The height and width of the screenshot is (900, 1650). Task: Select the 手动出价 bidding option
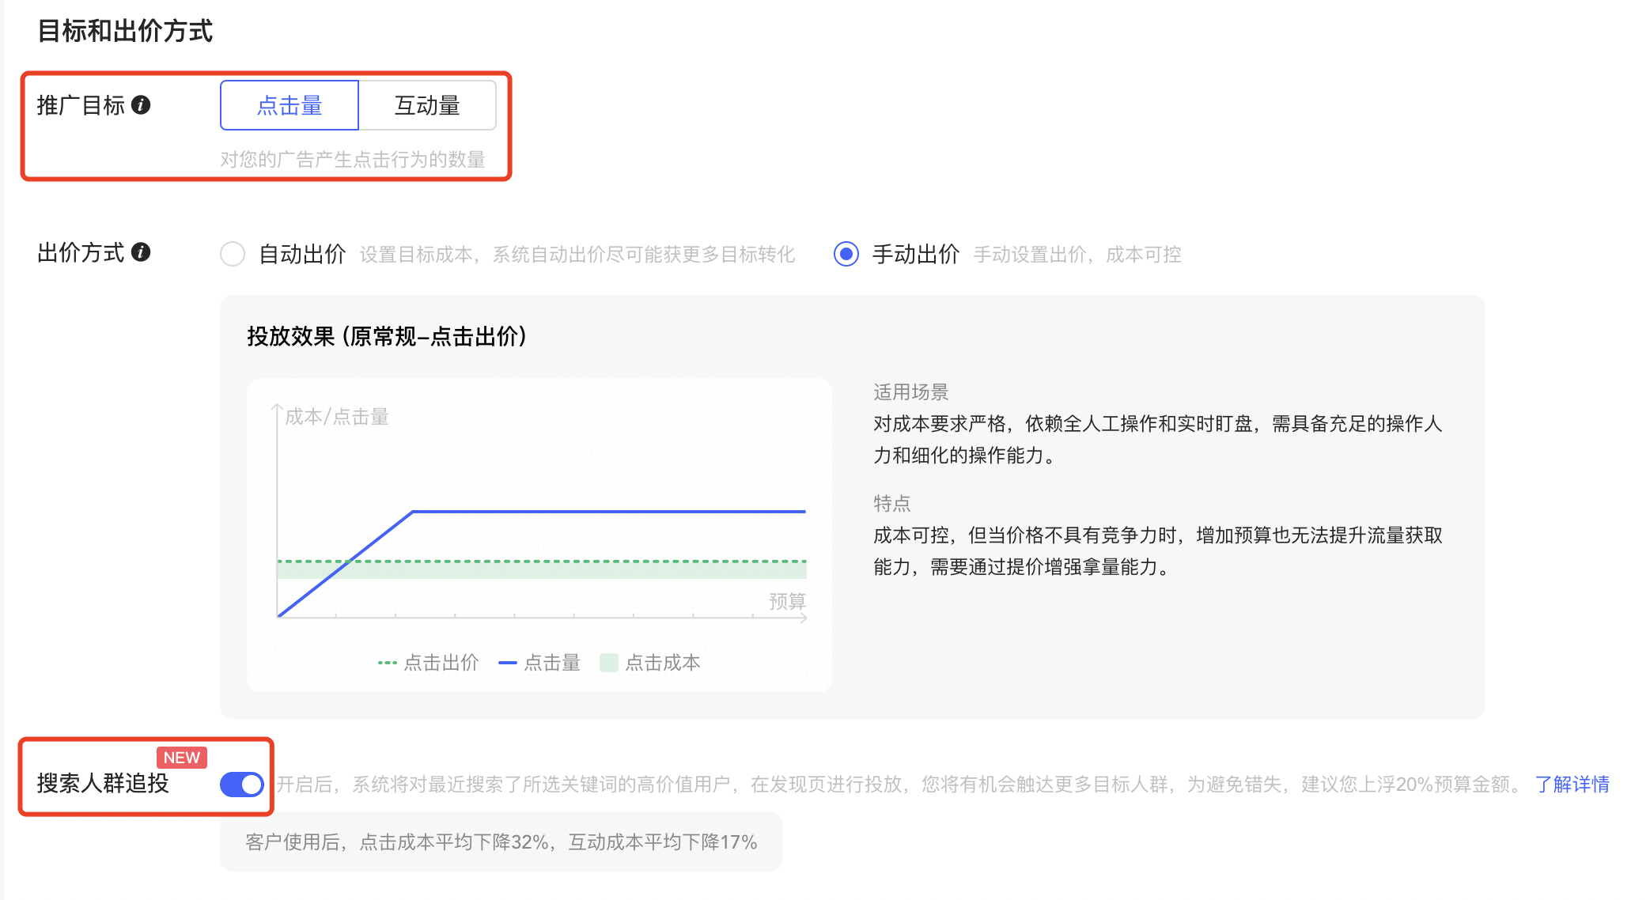point(846,254)
